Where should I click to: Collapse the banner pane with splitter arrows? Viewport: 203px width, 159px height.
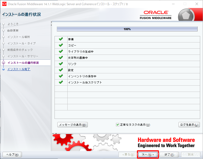click(x=56, y=134)
